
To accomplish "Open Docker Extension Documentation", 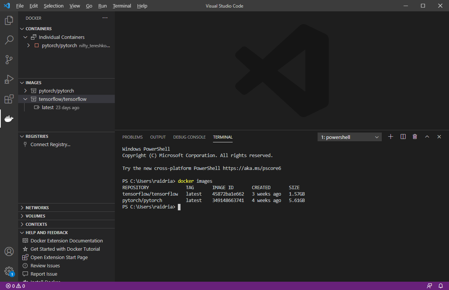I will [67, 241].
